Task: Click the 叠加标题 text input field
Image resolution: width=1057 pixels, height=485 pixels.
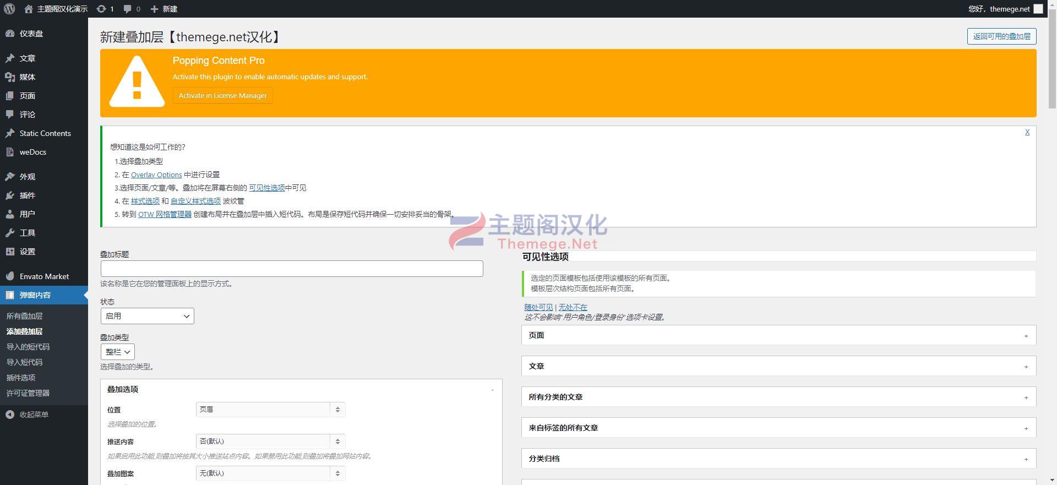Action: point(292,269)
